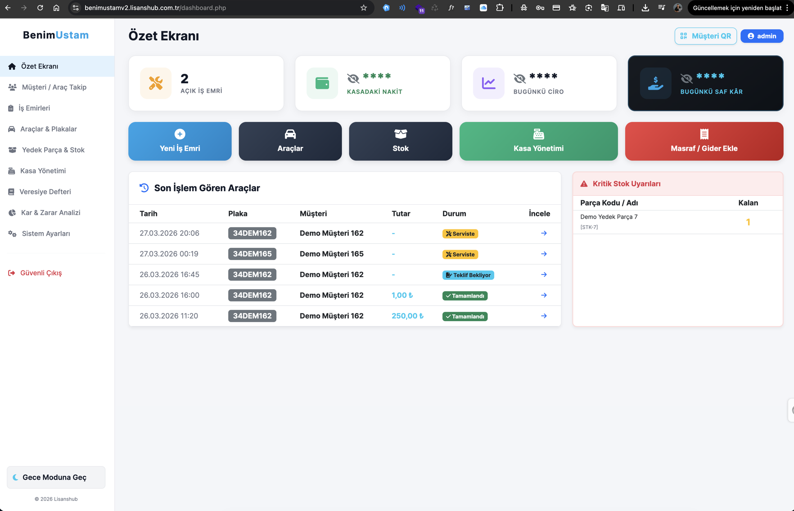
Task: Open details arrow for 27.03.2026 20:06 row
Action: point(544,233)
